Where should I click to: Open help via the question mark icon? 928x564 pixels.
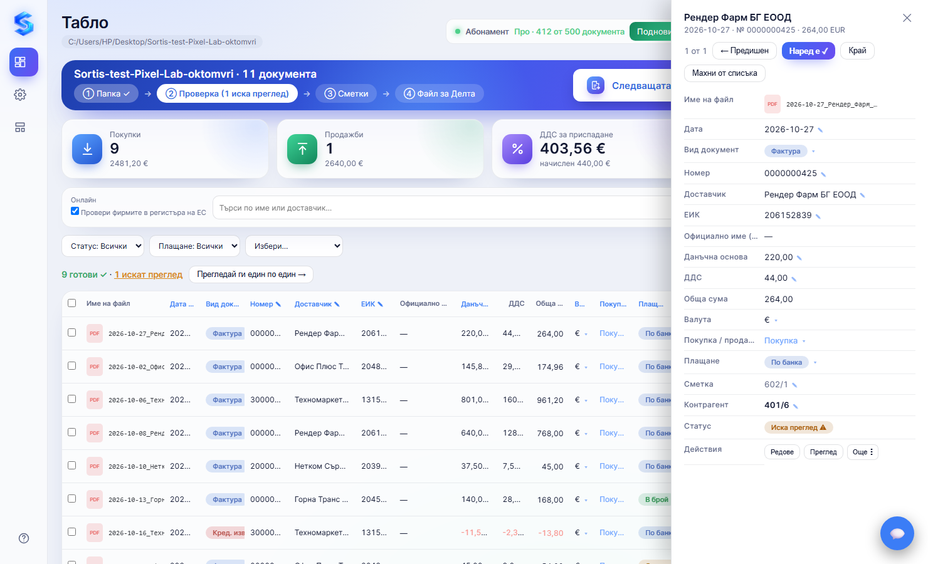[x=24, y=538]
